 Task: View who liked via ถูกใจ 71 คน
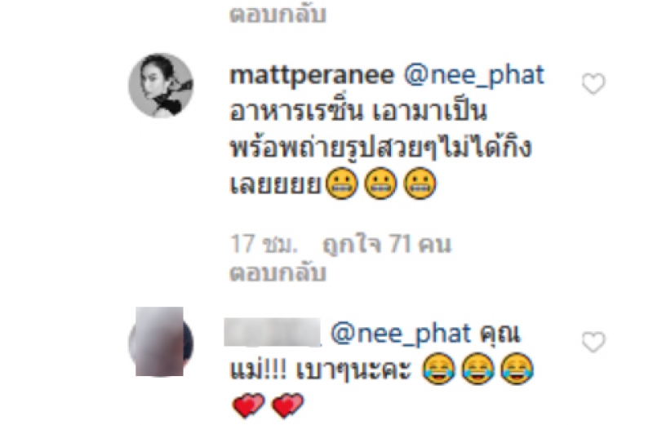tap(387, 244)
